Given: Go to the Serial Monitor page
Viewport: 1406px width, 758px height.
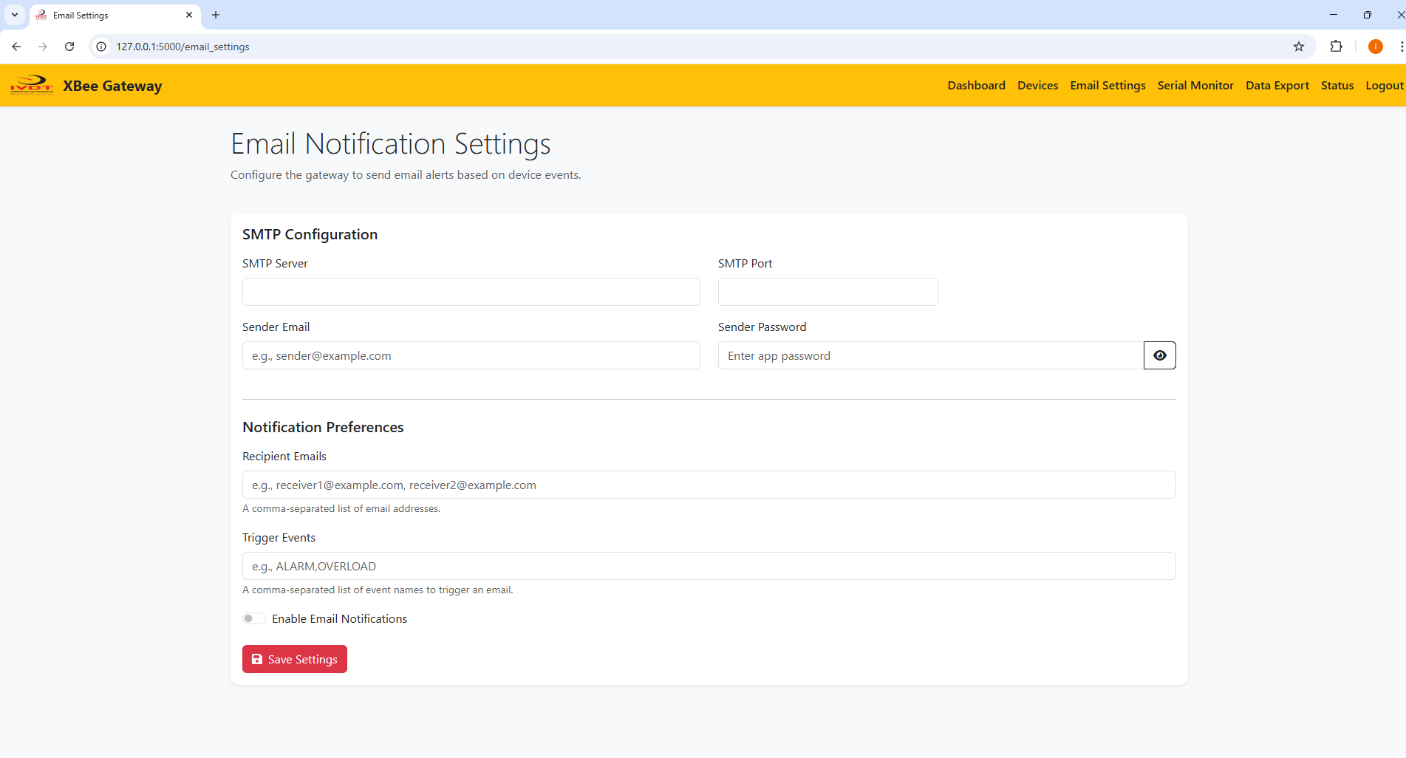Looking at the screenshot, I should 1195,86.
